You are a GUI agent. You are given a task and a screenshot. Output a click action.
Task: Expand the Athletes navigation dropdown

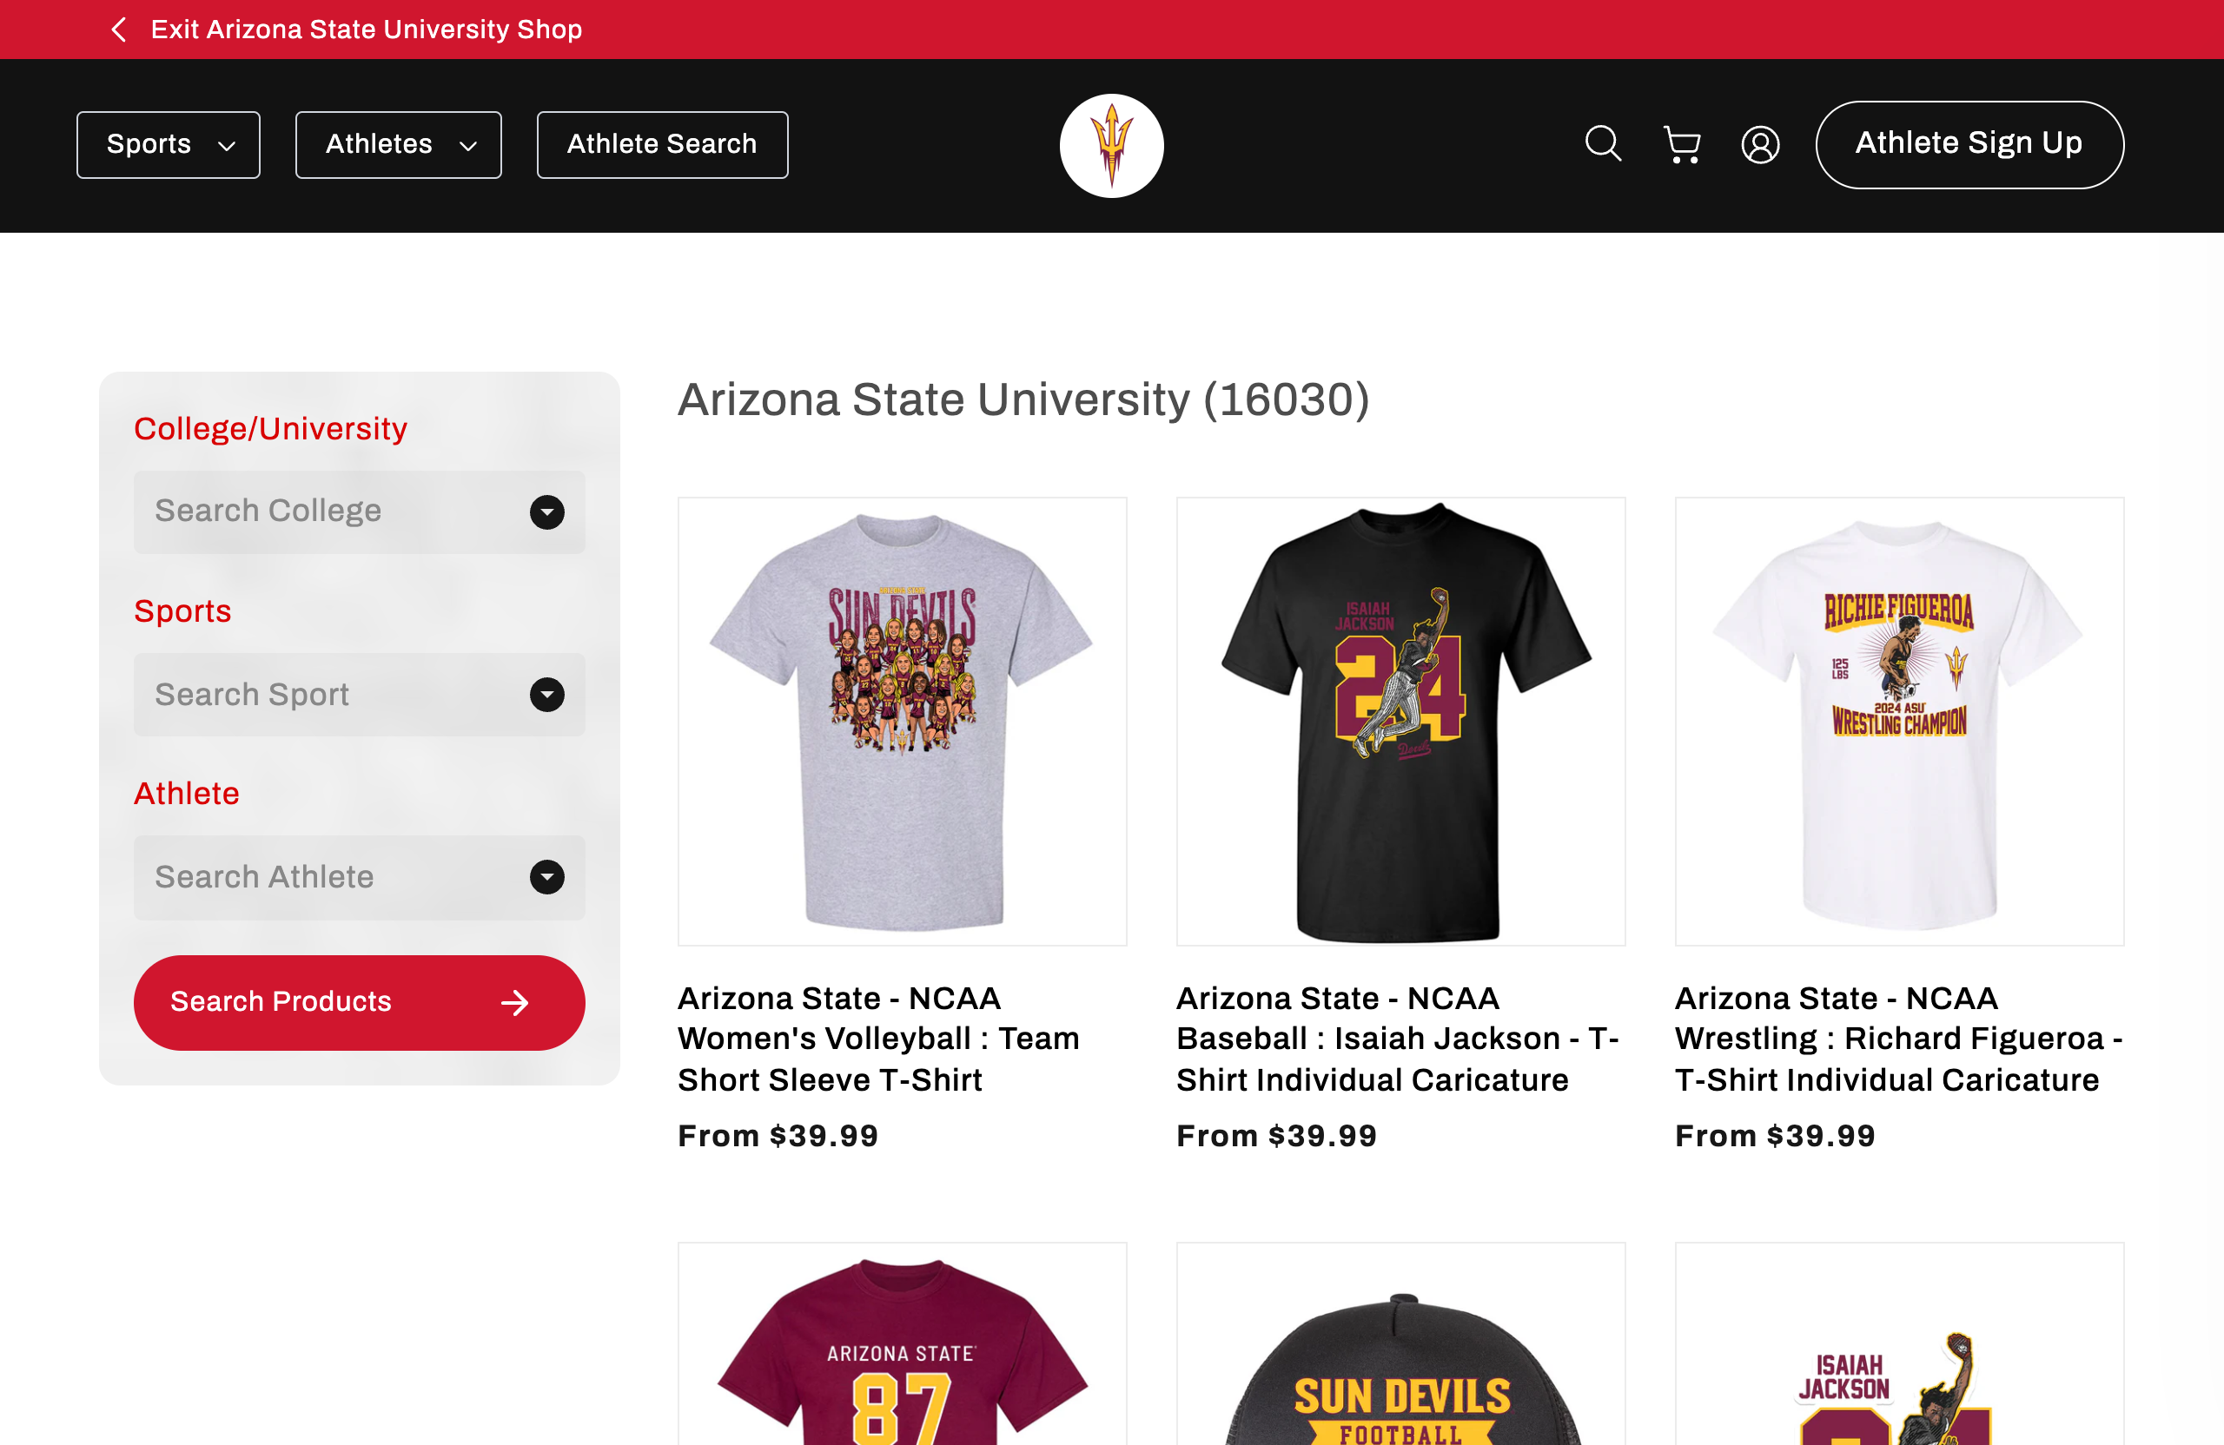(398, 144)
